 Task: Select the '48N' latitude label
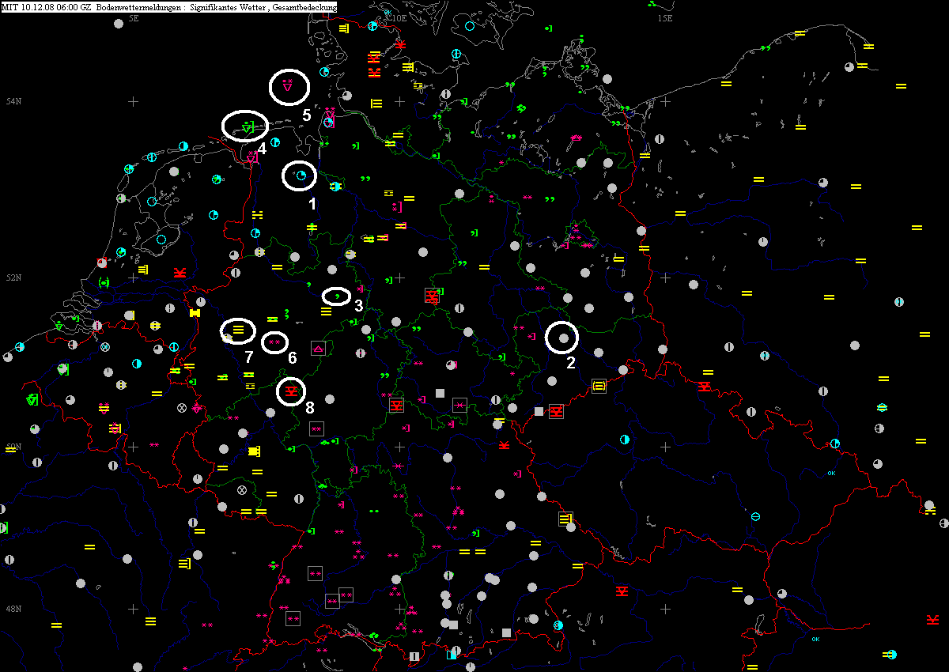[x=13, y=609]
